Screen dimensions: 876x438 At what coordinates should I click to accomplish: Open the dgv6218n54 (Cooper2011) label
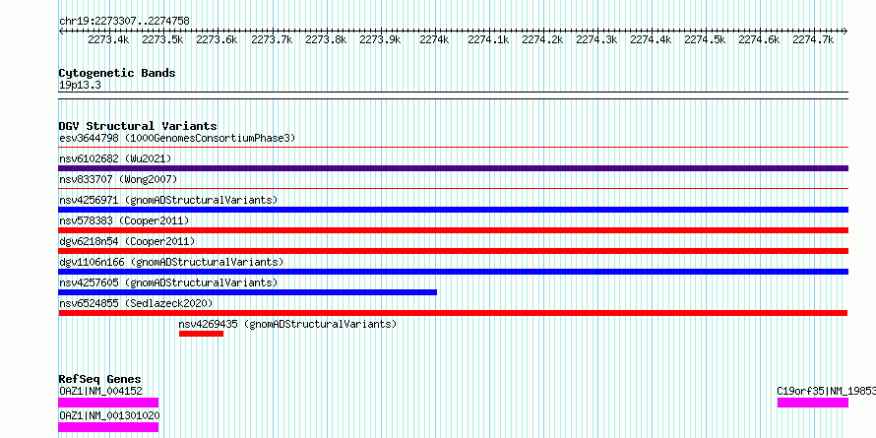pos(127,241)
